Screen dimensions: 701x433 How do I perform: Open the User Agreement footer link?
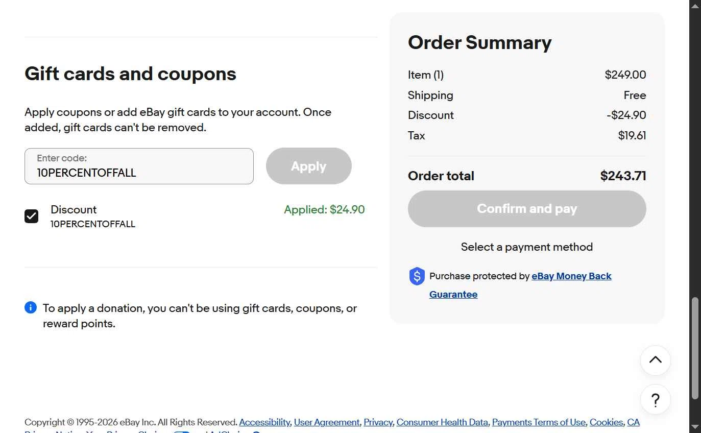[327, 422]
